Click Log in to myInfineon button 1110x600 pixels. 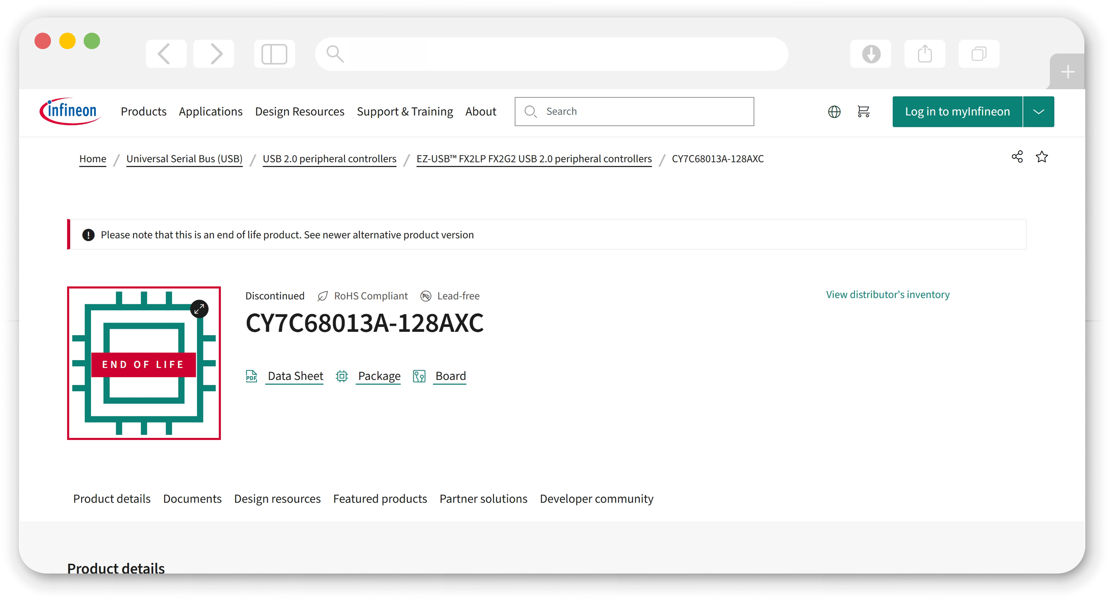957,111
